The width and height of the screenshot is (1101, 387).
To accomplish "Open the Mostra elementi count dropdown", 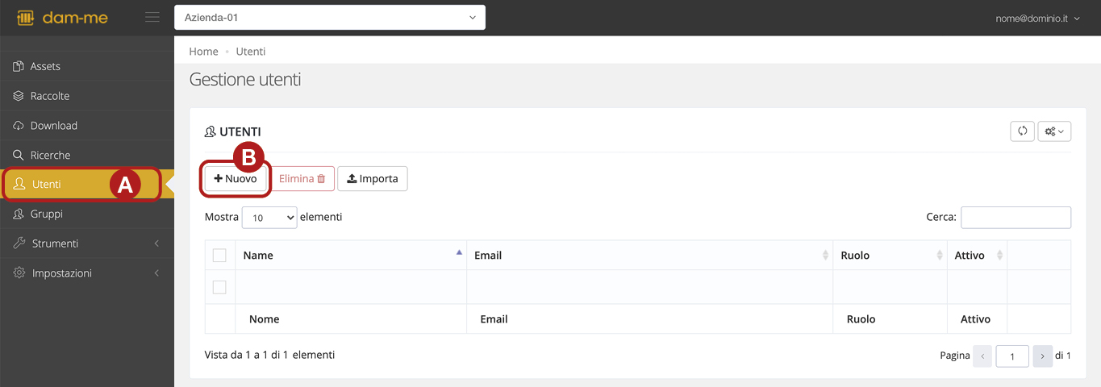I will click(269, 218).
